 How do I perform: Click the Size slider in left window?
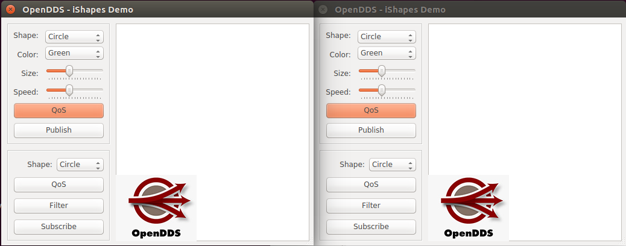[x=74, y=72]
